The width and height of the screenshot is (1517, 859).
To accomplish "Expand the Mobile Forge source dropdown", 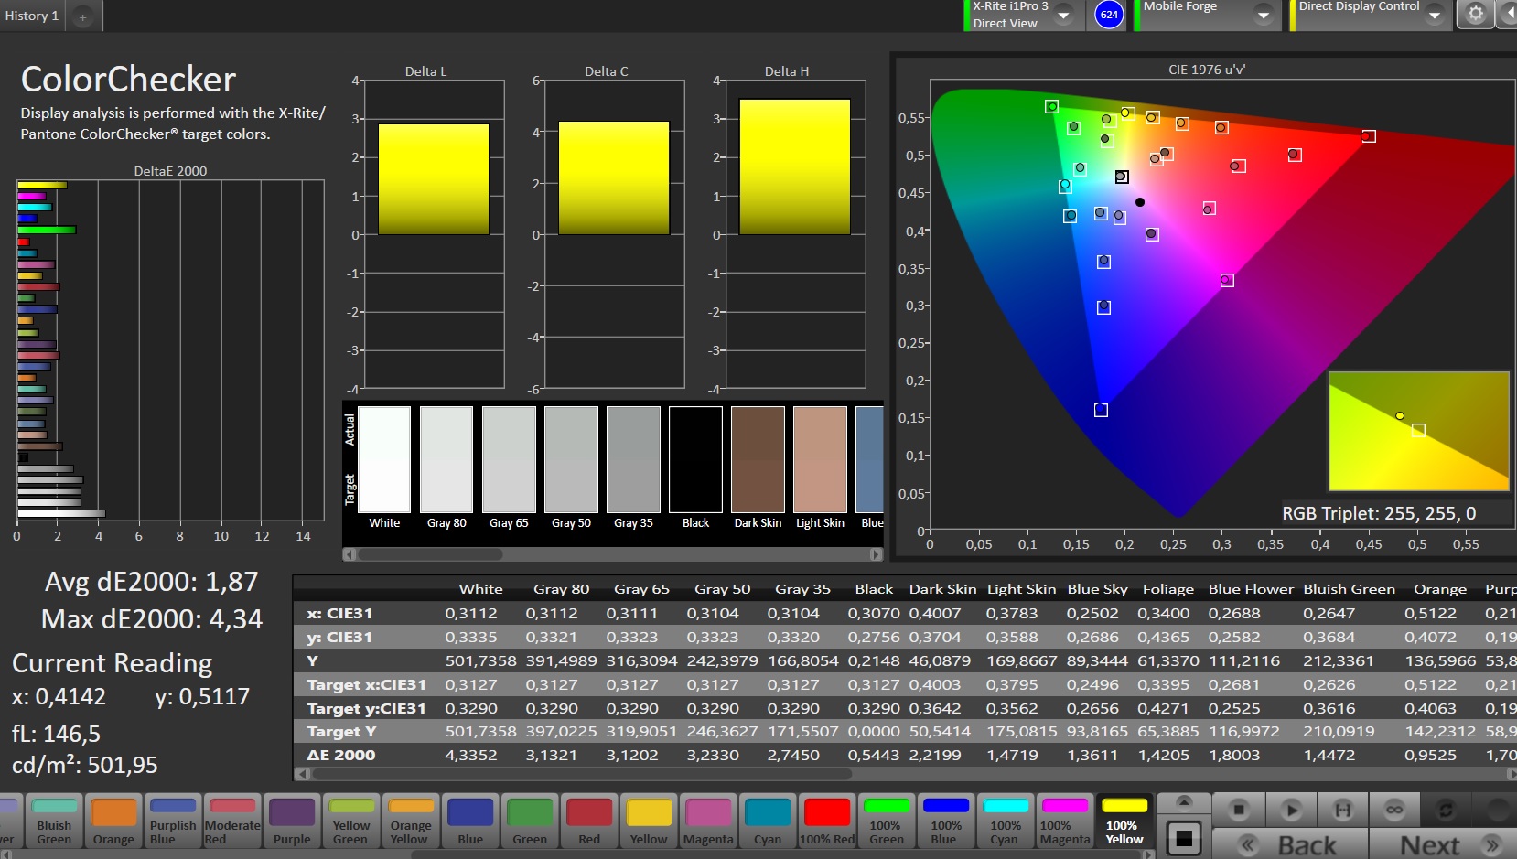I will 1263,16.
